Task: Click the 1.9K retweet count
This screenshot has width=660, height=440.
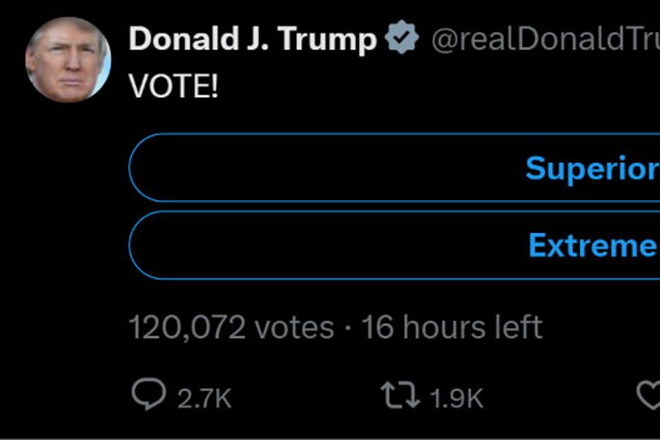Action: pyautogui.click(x=456, y=398)
